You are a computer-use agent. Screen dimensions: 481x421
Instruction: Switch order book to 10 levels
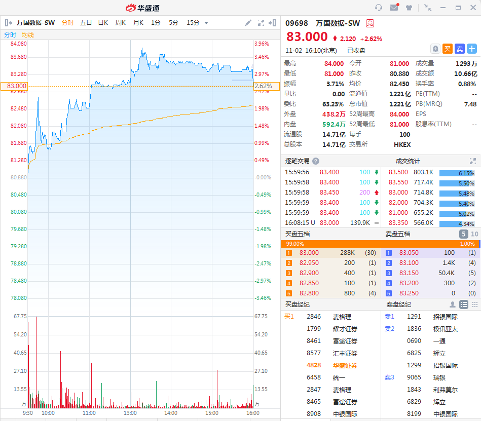(x=474, y=234)
